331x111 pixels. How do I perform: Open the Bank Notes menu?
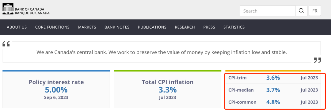(x=117, y=27)
